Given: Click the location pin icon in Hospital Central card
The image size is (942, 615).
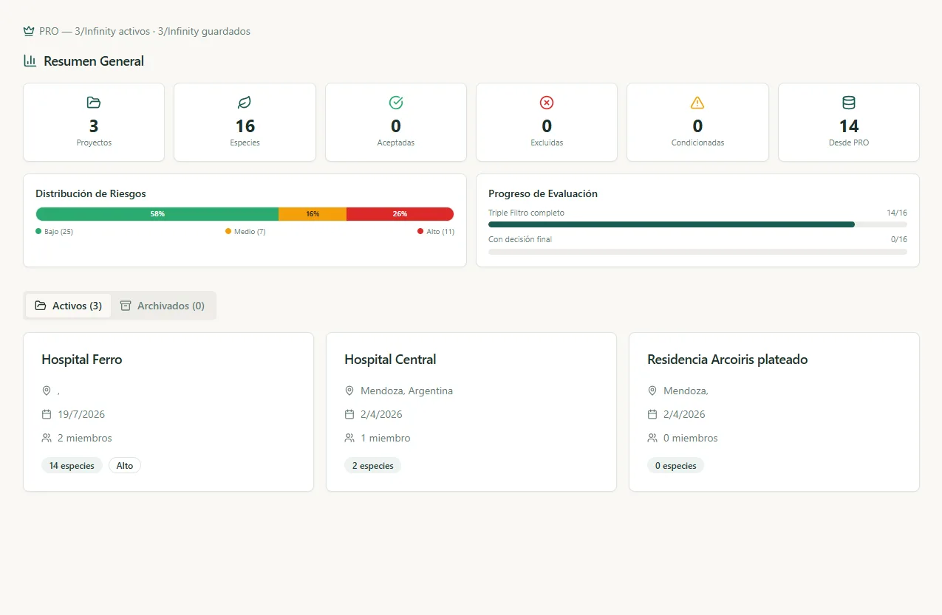Looking at the screenshot, I should 349,391.
